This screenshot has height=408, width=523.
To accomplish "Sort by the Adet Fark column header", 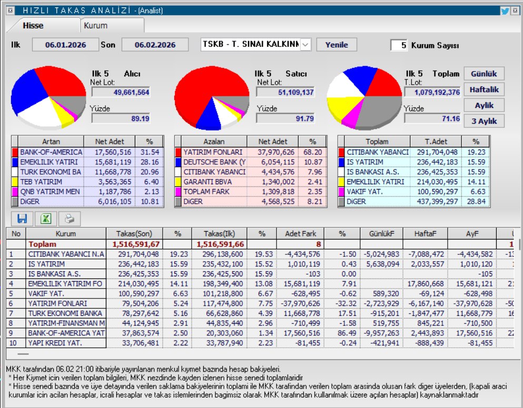I will (300, 234).
